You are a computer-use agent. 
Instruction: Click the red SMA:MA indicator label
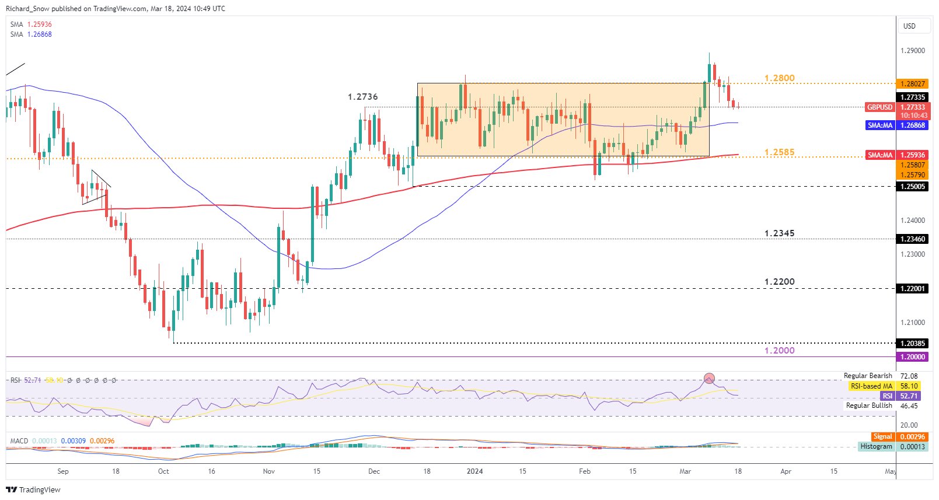[879, 155]
